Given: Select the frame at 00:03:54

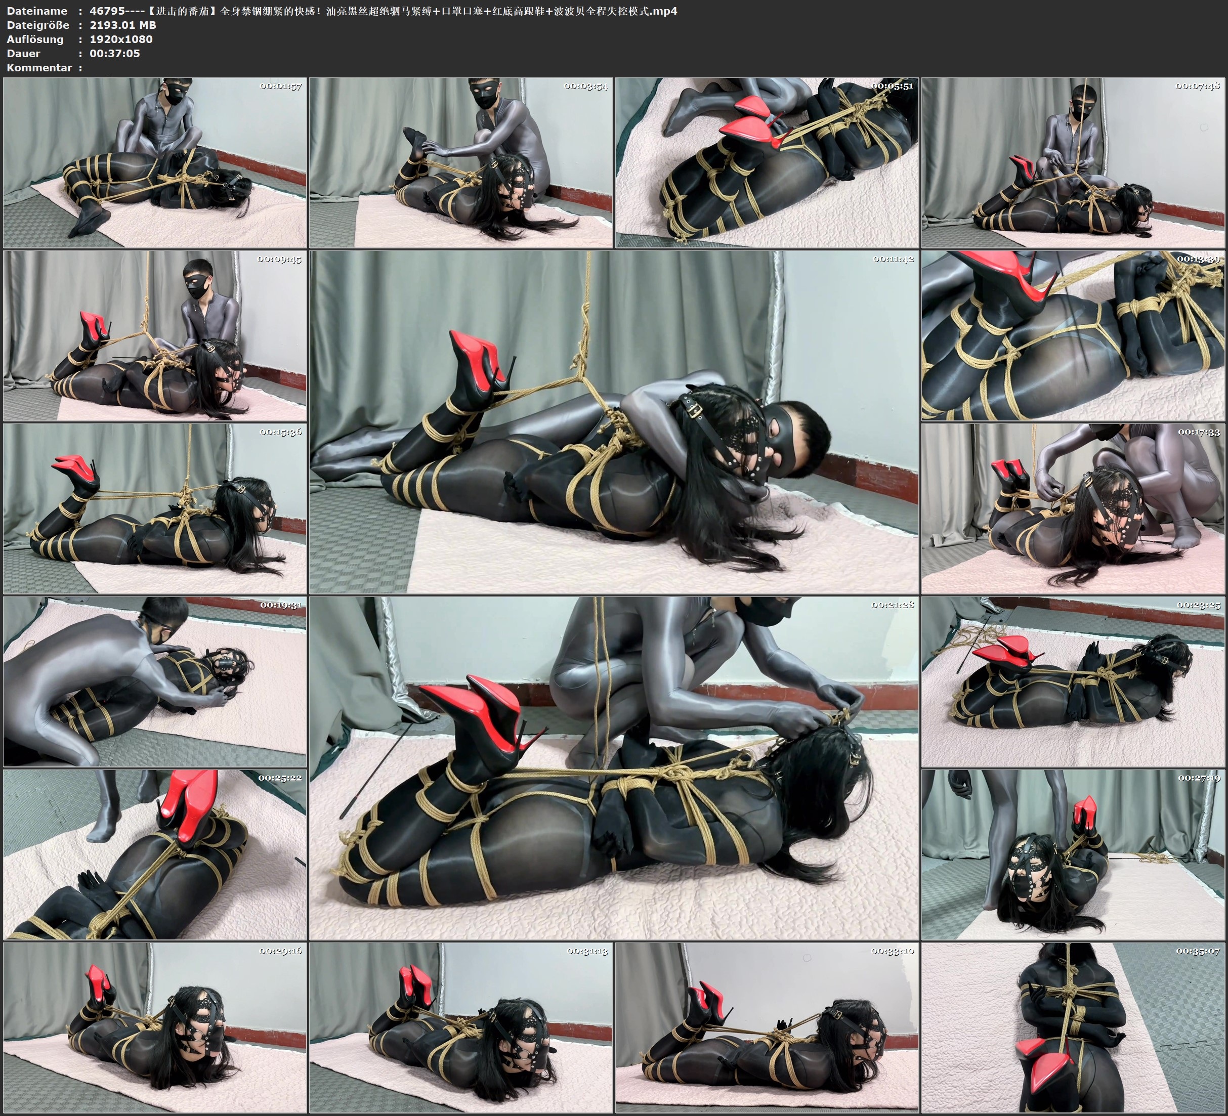Looking at the screenshot, I should point(461,163).
